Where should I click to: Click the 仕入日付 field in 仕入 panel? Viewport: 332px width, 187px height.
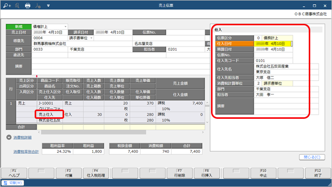[273, 43]
